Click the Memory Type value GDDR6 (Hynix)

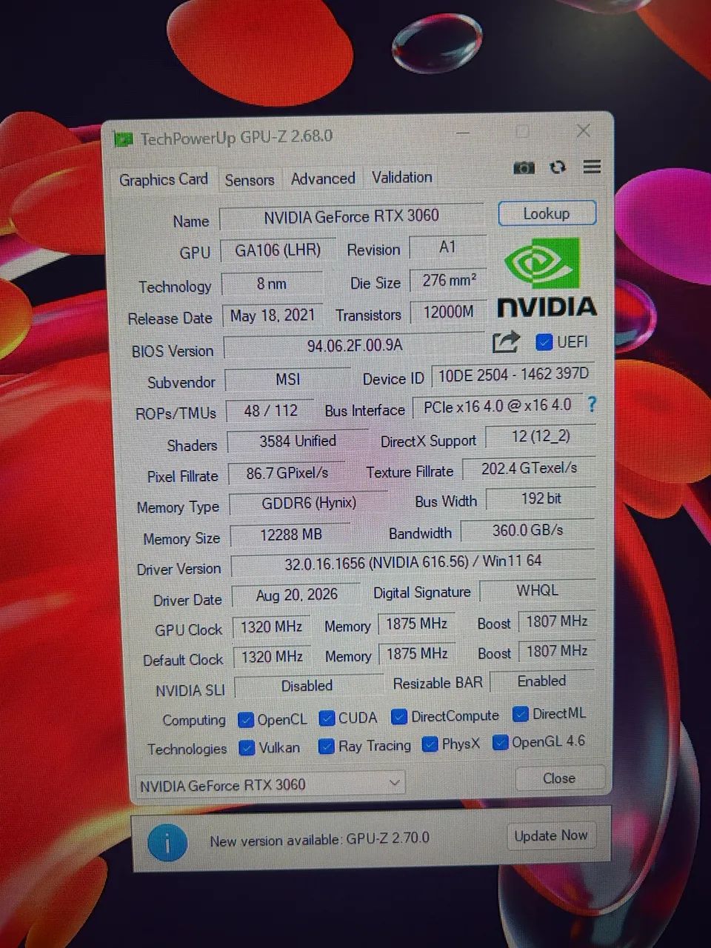(309, 504)
